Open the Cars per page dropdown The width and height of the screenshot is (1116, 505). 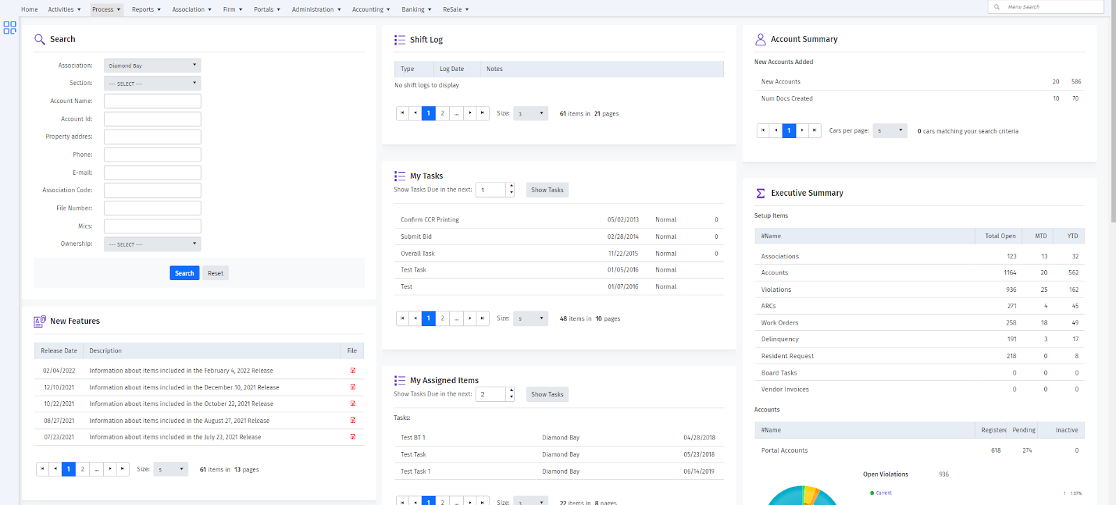point(890,130)
